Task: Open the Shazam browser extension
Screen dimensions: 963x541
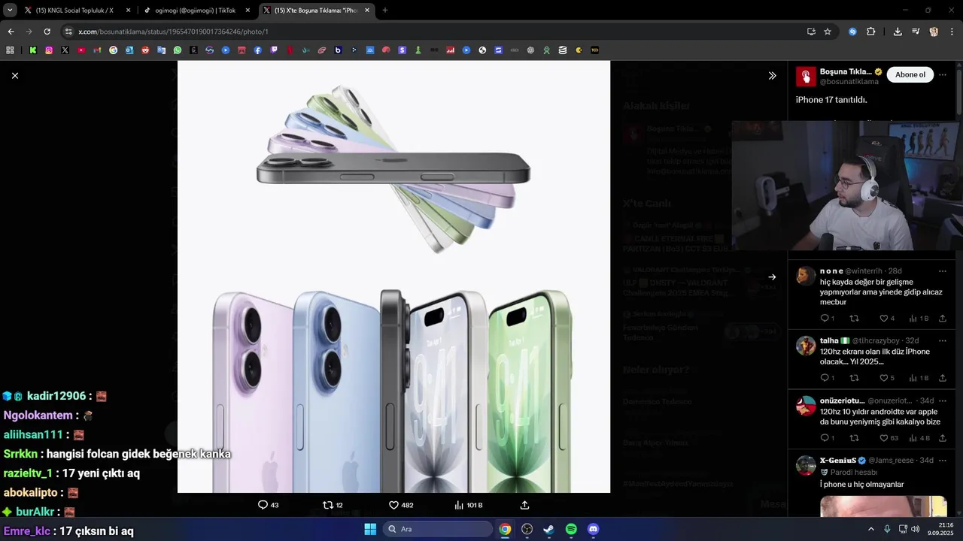Action: [852, 32]
